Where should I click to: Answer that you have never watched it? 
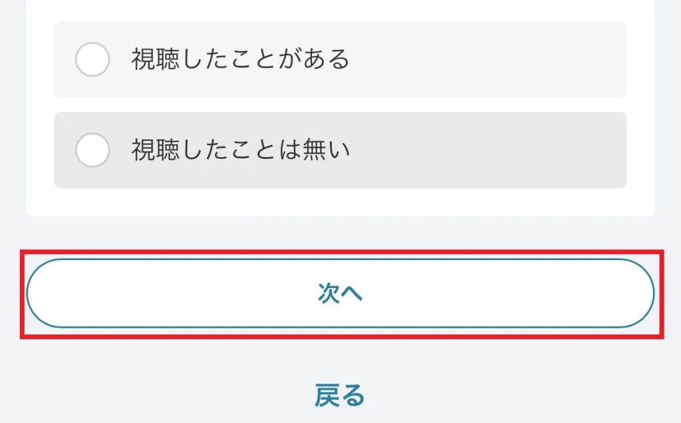pos(92,150)
